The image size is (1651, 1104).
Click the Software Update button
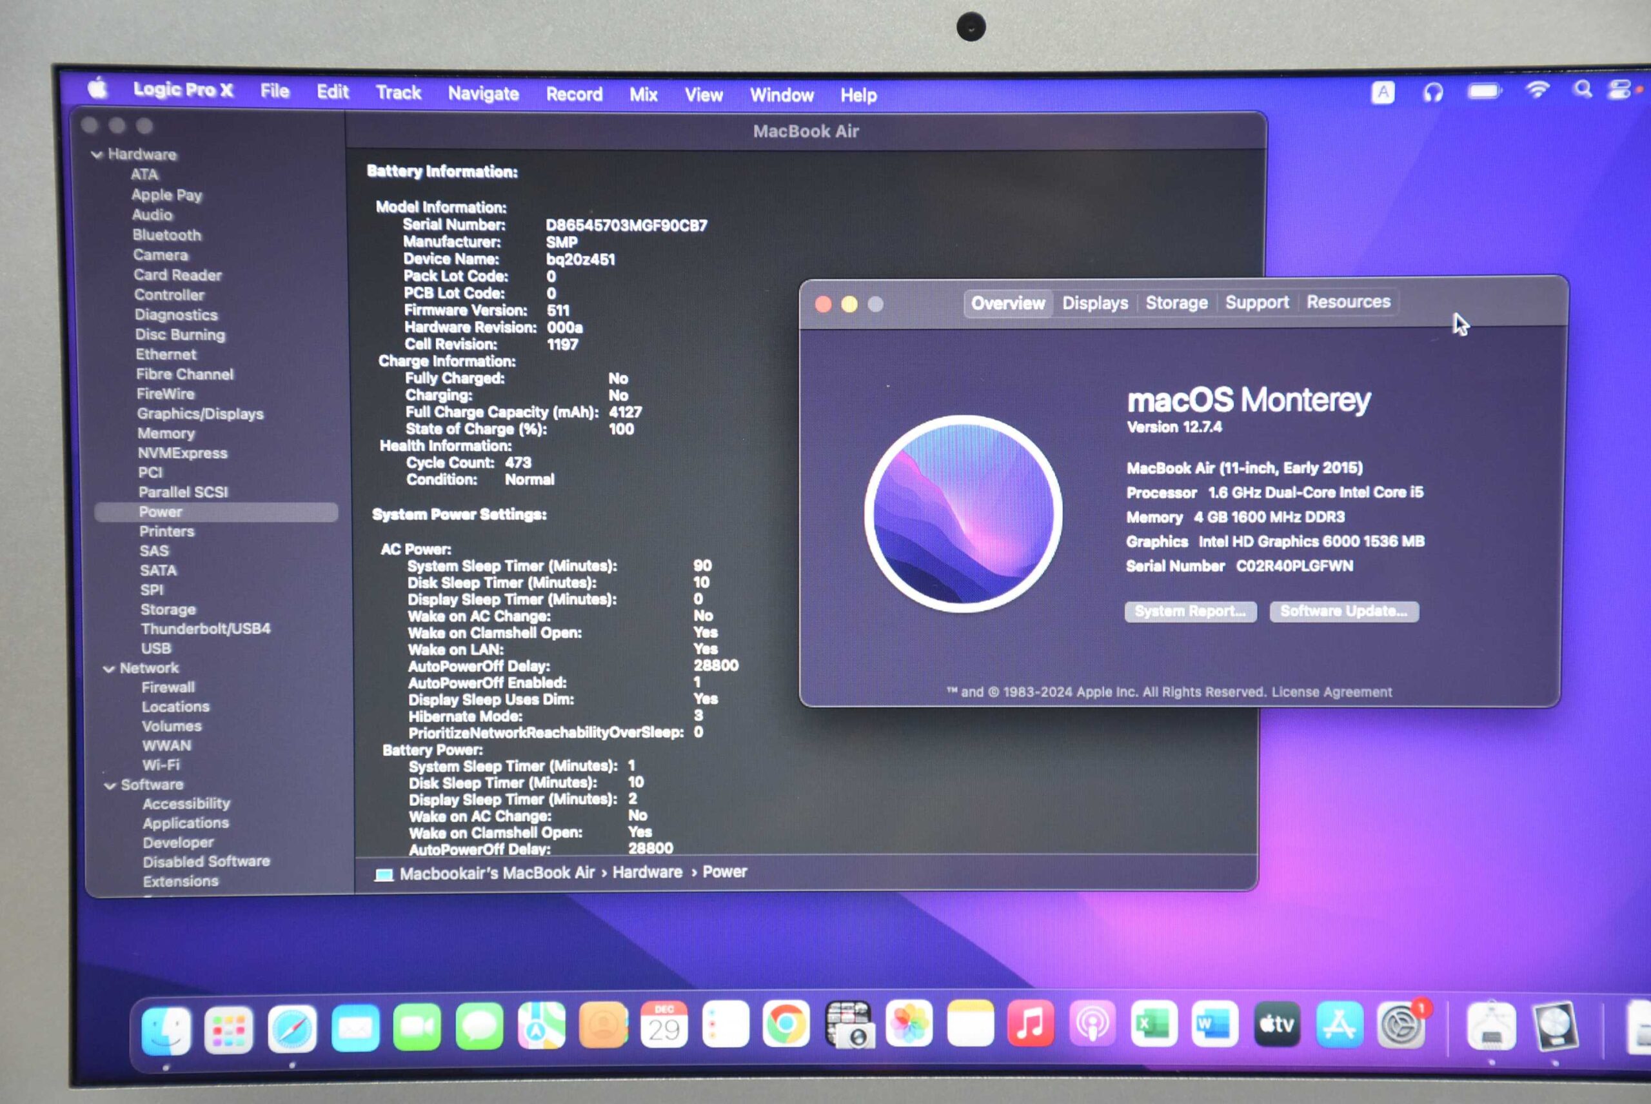(1343, 611)
